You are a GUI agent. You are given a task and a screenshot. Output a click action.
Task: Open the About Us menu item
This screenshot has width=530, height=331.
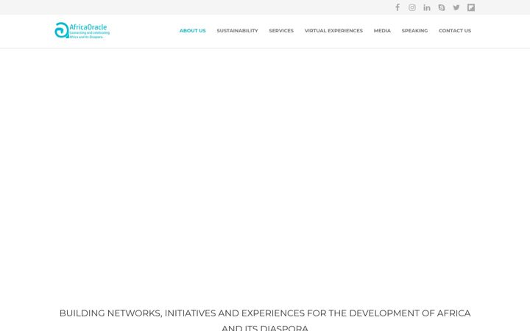coord(193,31)
